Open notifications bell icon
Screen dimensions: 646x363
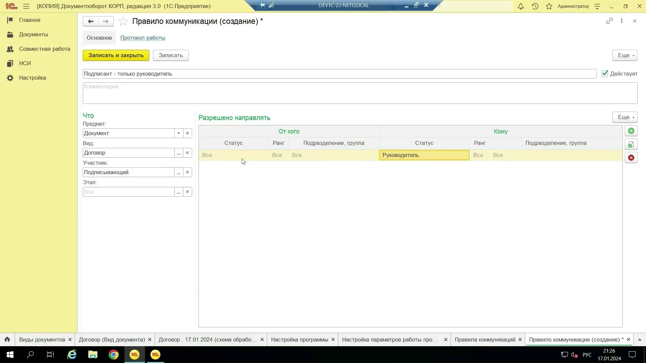521,6
